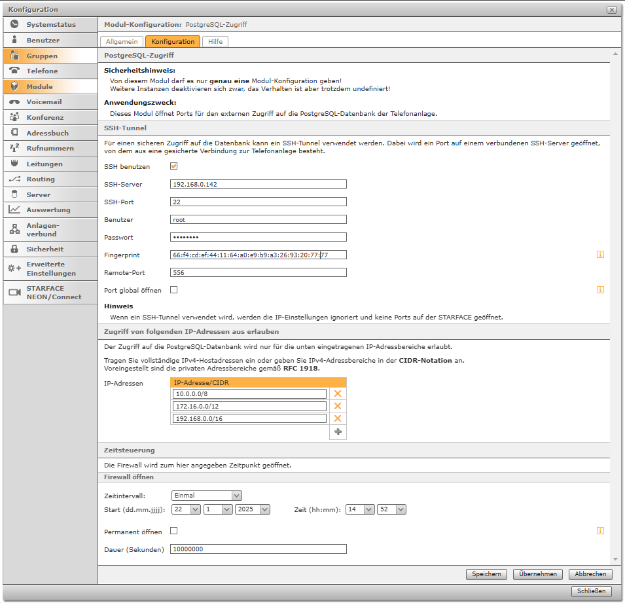Add a new IP address row
This screenshot has width=625, height=603.
pyautogui.click(x=338, y=431)
